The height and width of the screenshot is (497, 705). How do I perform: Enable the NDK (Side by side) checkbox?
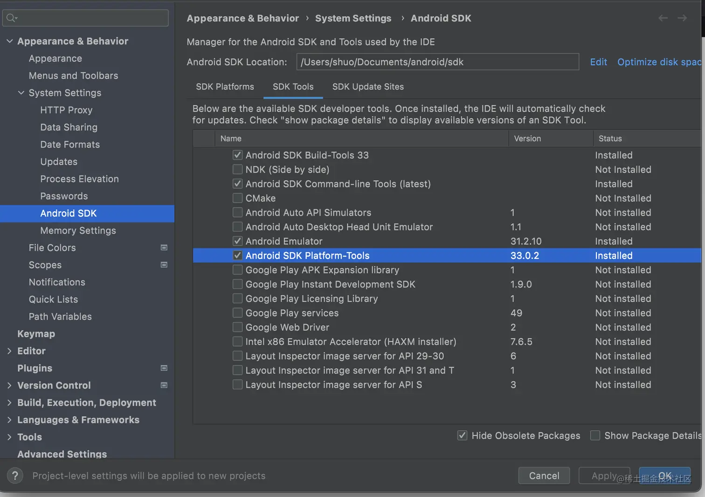237,169
